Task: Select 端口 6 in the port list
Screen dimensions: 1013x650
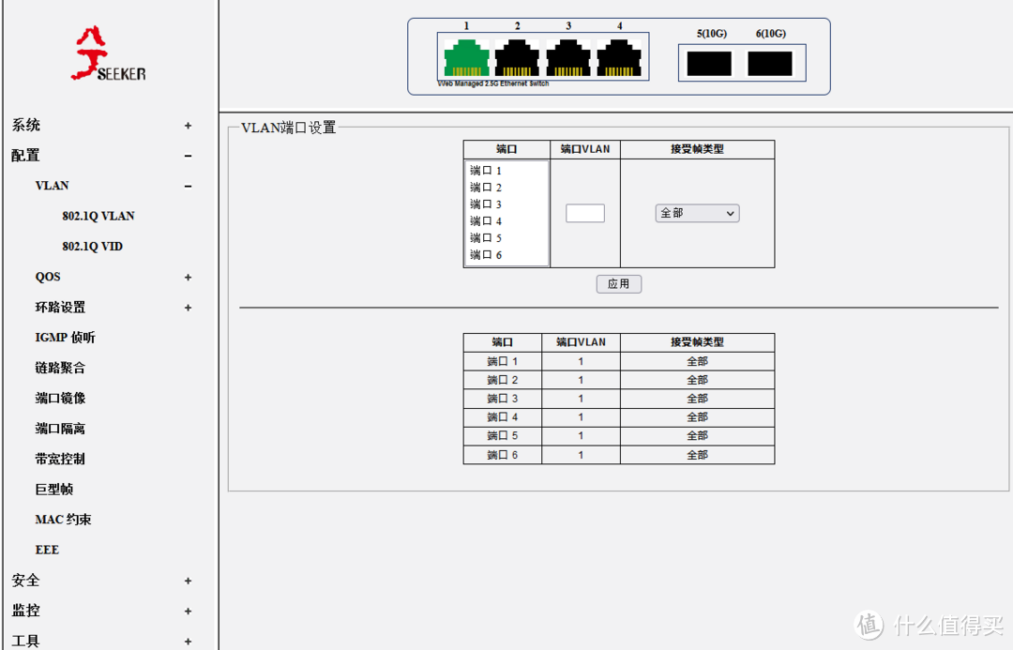Action: 506,254
